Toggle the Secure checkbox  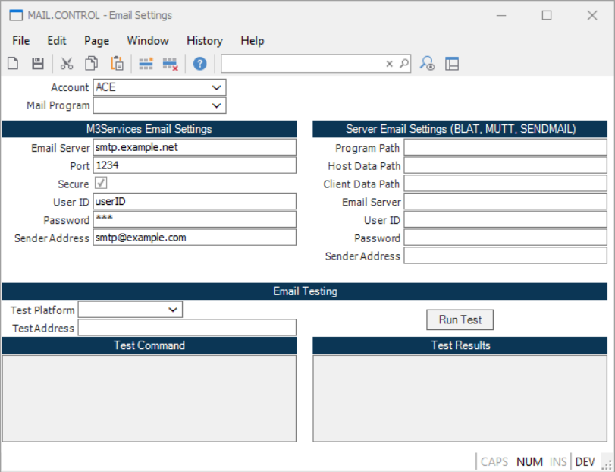tap(102, 183)
